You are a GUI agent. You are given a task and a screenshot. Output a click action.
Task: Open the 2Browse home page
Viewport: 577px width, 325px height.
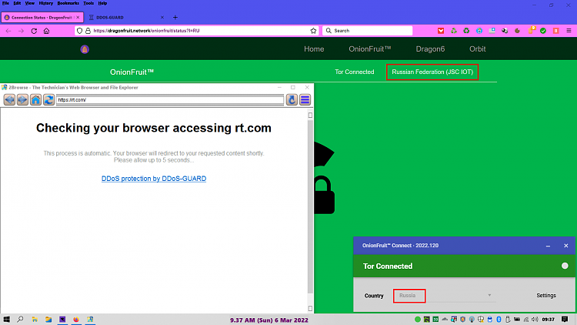[35, 100]
